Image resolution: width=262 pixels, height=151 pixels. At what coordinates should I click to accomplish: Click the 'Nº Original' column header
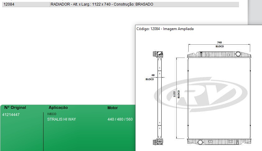click(15, 108)
